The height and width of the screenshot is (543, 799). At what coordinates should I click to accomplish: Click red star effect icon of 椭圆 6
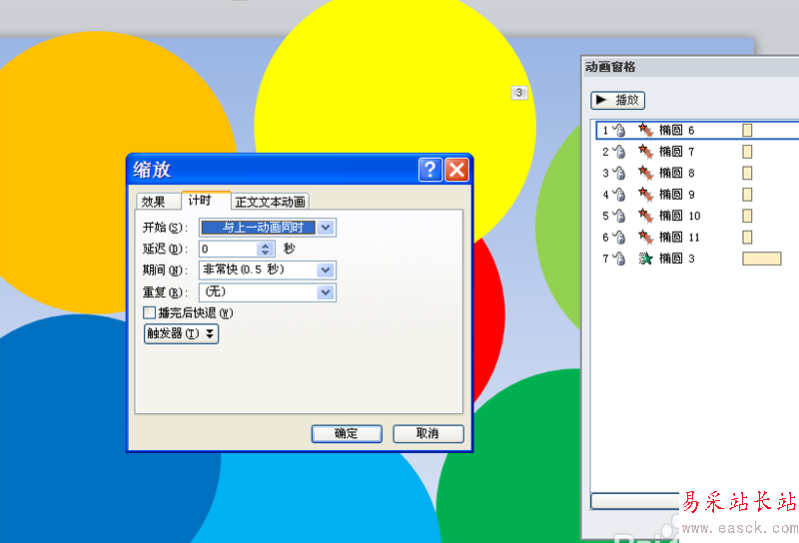[x=645, y=131]
